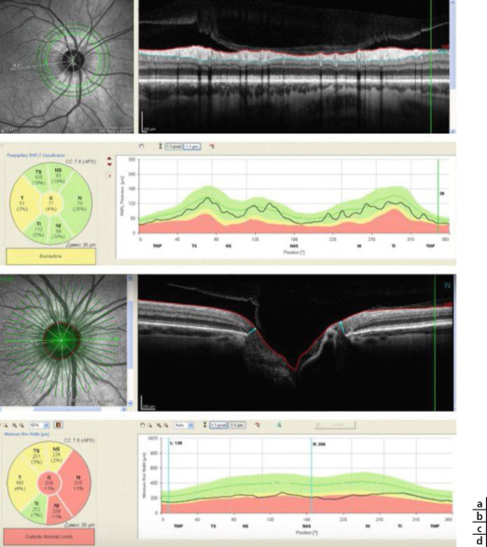The height and width of the screenshot is (547, 487).
Task: Click the zoom-in magnifier left of Auto dropdown
Action: coord(160,426)
